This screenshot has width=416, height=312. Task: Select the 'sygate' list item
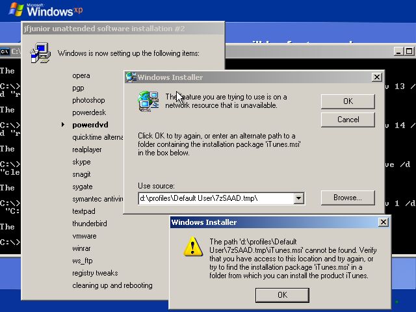tap(83, 187)
